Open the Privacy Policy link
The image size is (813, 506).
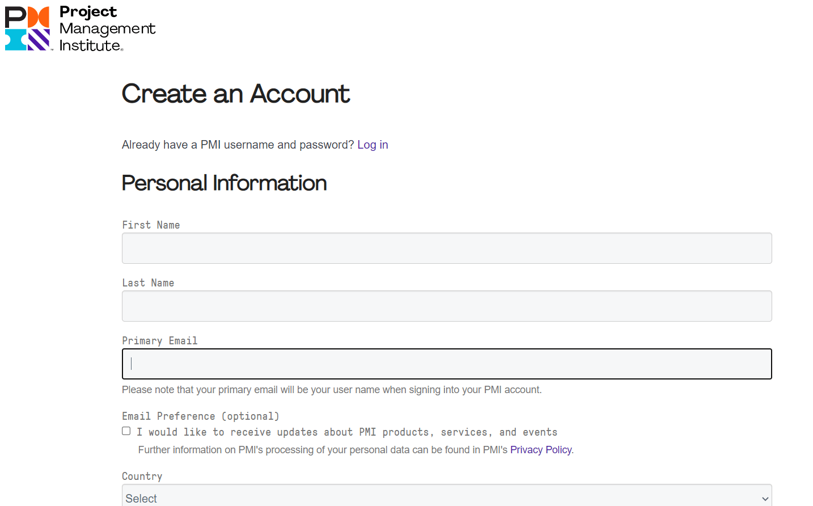click(541, 450)
